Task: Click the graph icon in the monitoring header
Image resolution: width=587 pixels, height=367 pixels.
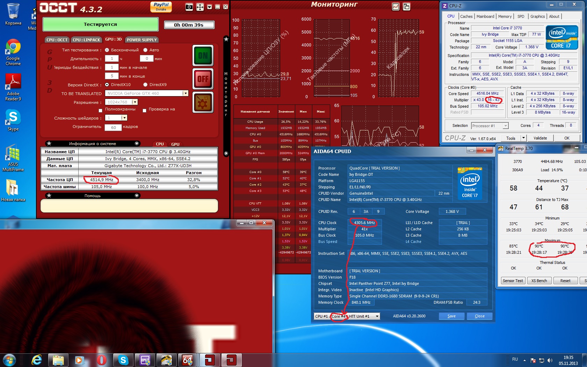Action: tap(396, 7)
